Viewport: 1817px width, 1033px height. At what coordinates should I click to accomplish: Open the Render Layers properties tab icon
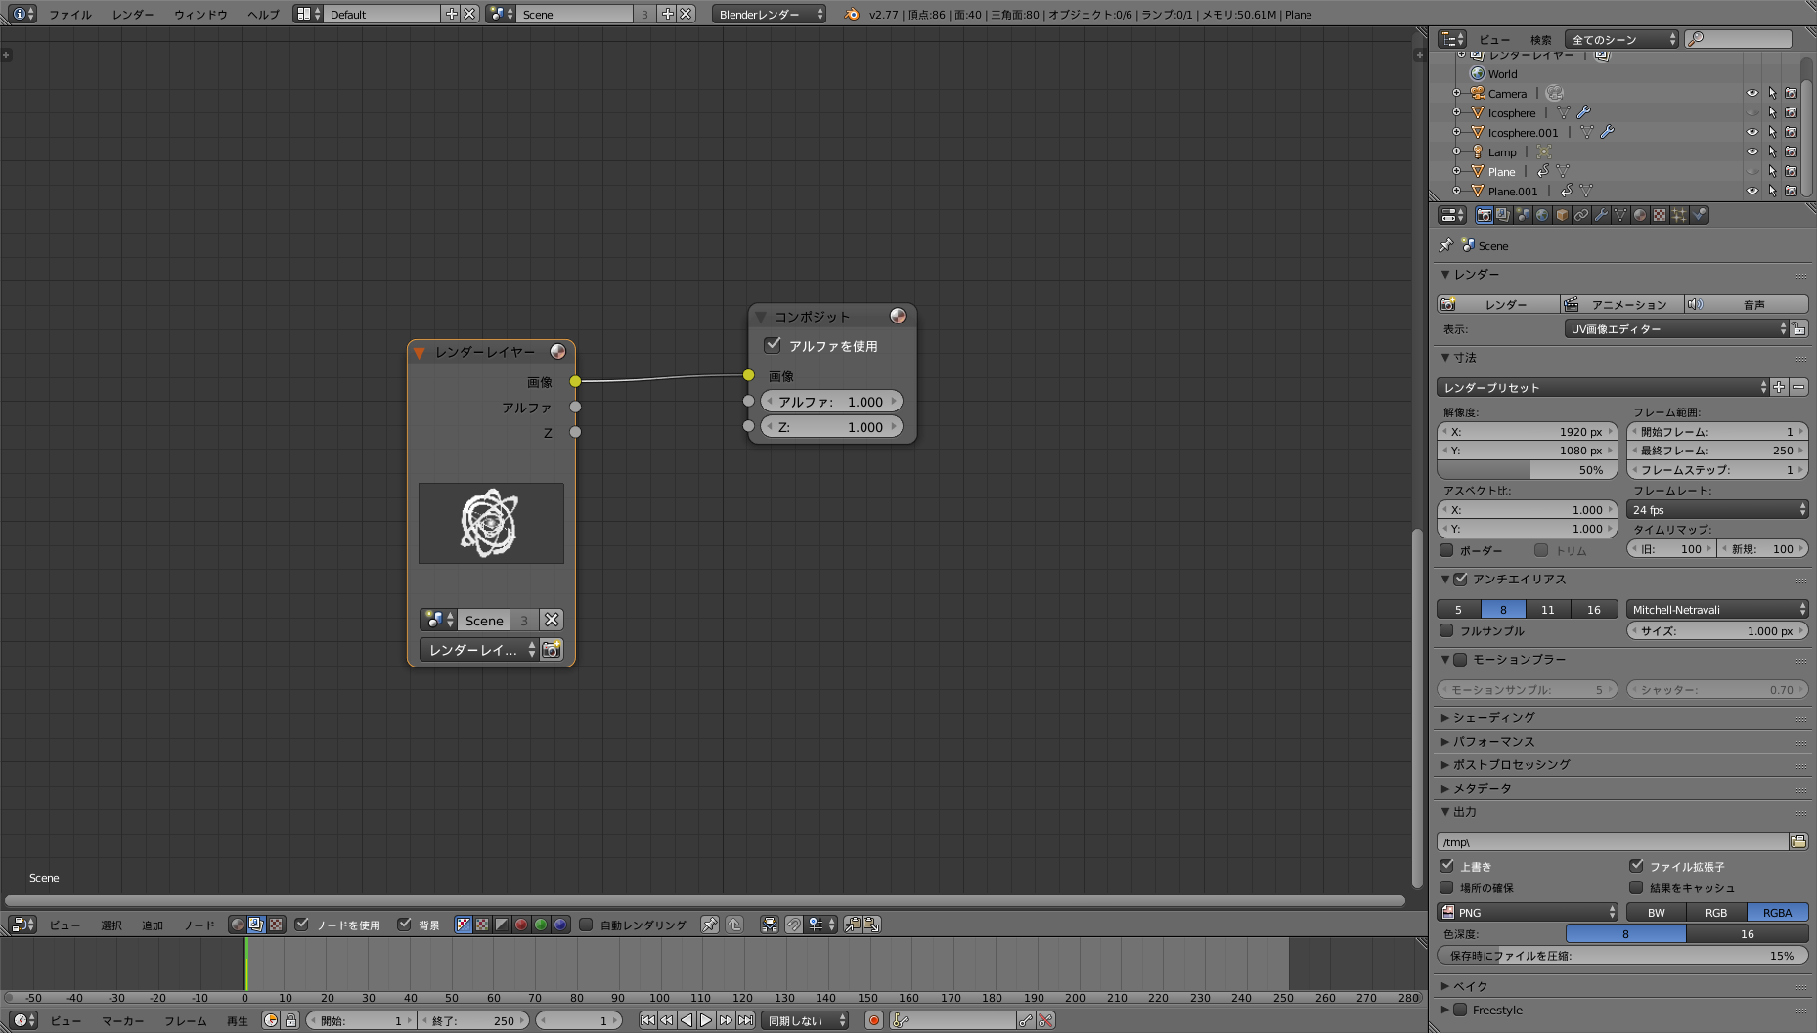(x=1503, y=215)
